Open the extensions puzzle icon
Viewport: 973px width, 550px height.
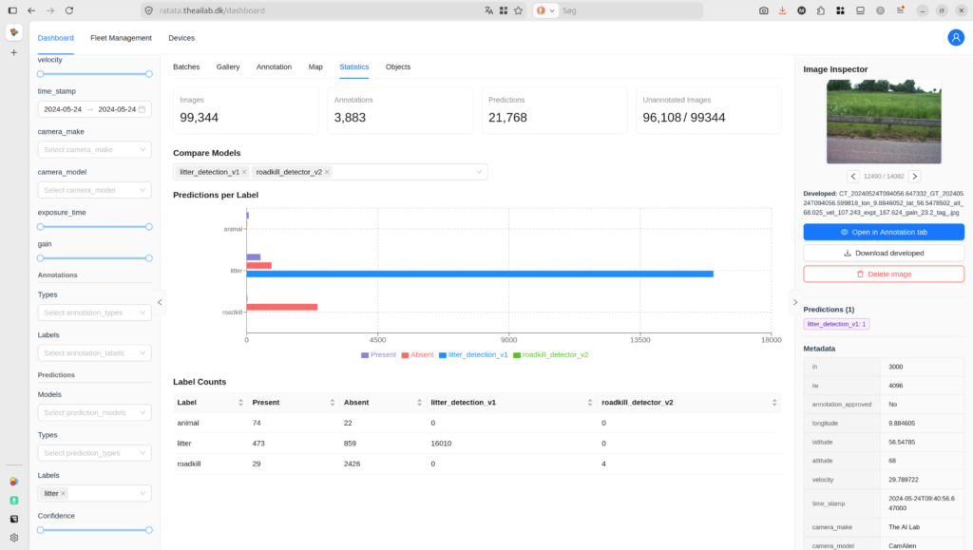pyautogui.click(x=821, y=10)
